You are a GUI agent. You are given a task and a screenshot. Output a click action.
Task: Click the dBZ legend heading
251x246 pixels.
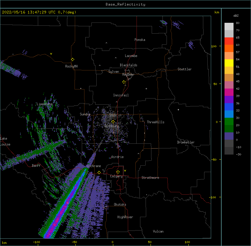point(236,15)
